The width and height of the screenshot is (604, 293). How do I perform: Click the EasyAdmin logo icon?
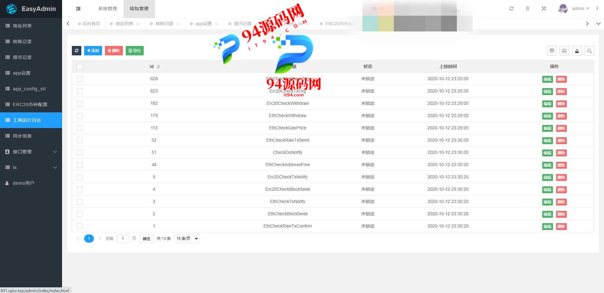pos(12,9)
